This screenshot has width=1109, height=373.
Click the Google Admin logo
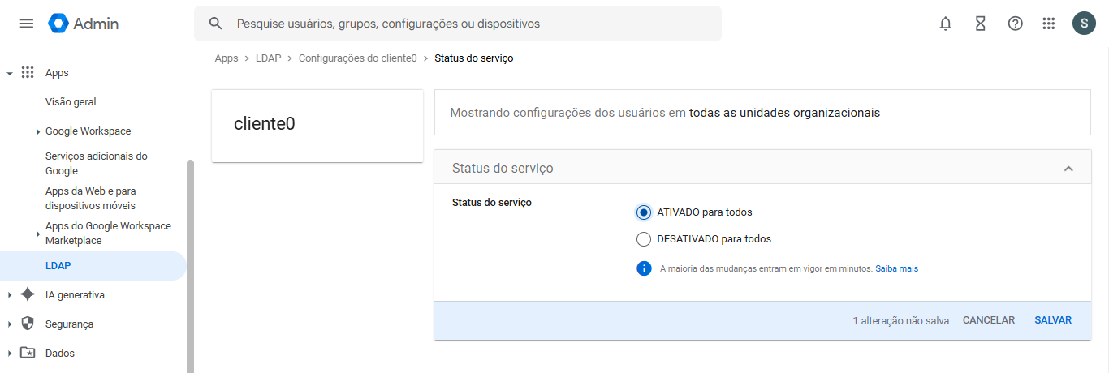click(84, 24)
